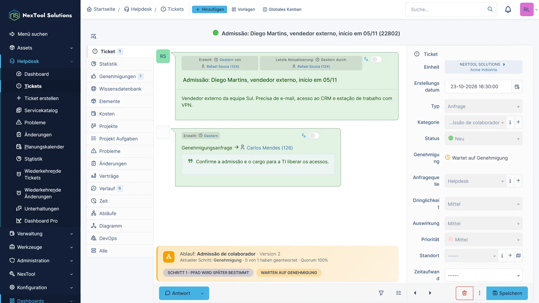Open the Wissensdatenbank tab
This screenshot has width=539, height=303.
pyautogui.click(x=120, y=89)
